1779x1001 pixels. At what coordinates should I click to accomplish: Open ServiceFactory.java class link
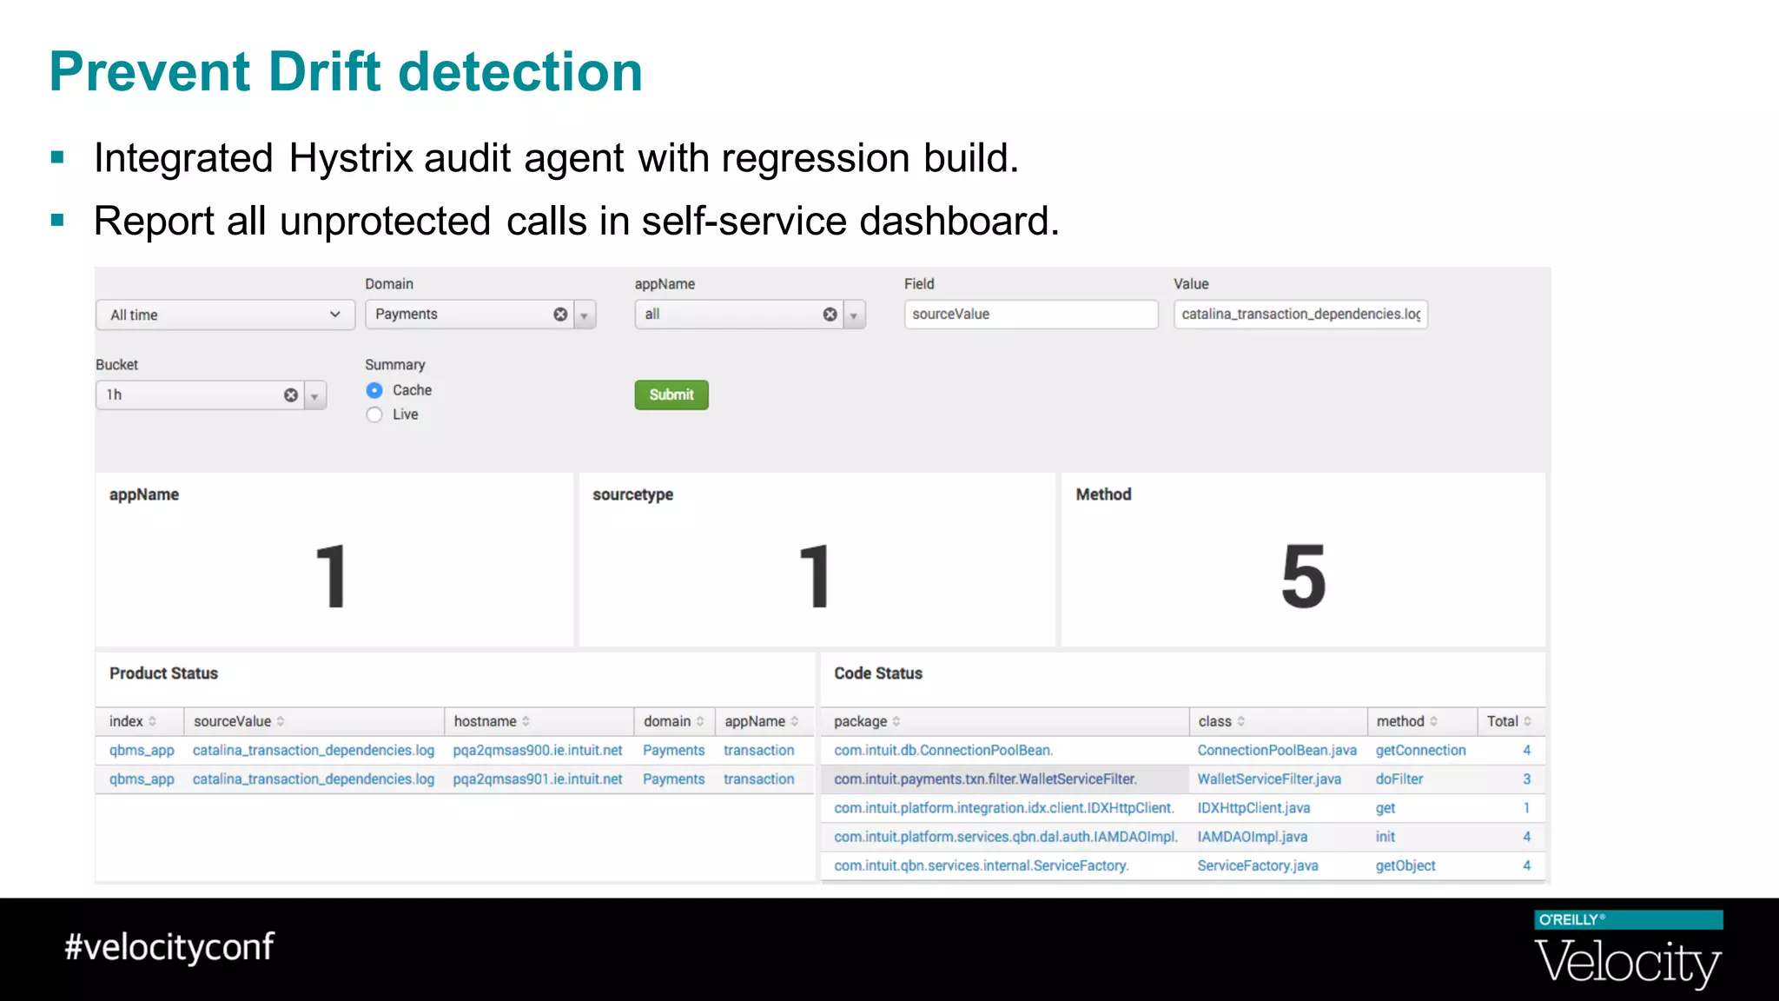1258,865
